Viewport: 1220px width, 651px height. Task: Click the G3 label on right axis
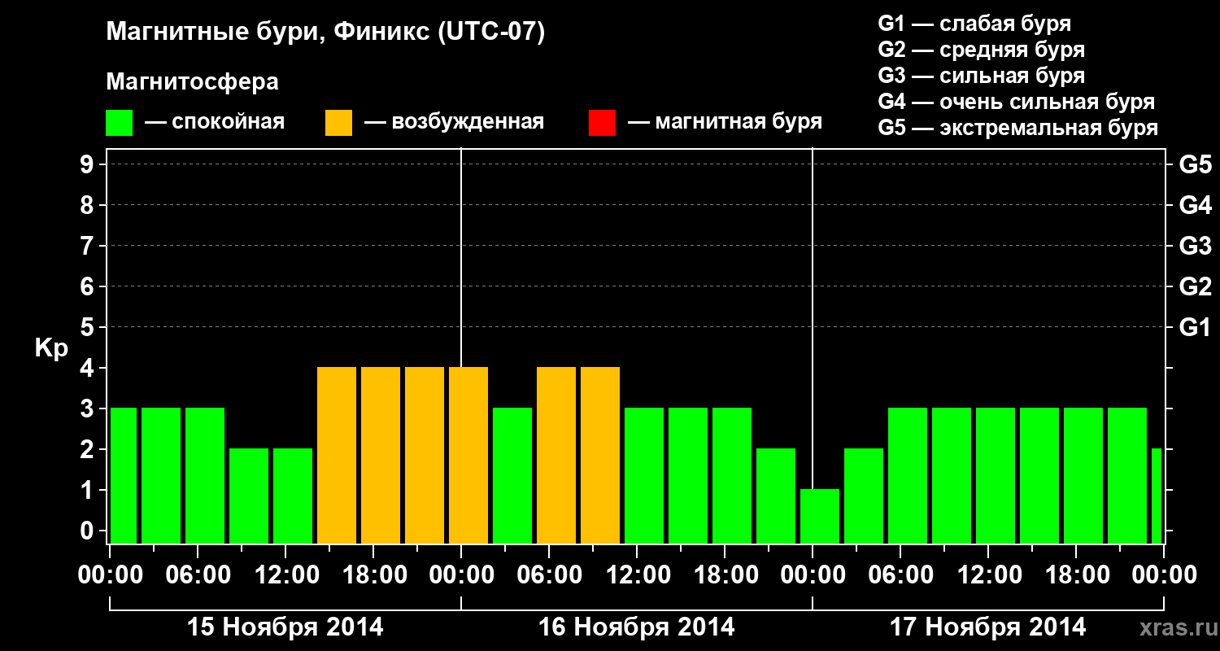pyautogui.click(x=1196, y=246)
